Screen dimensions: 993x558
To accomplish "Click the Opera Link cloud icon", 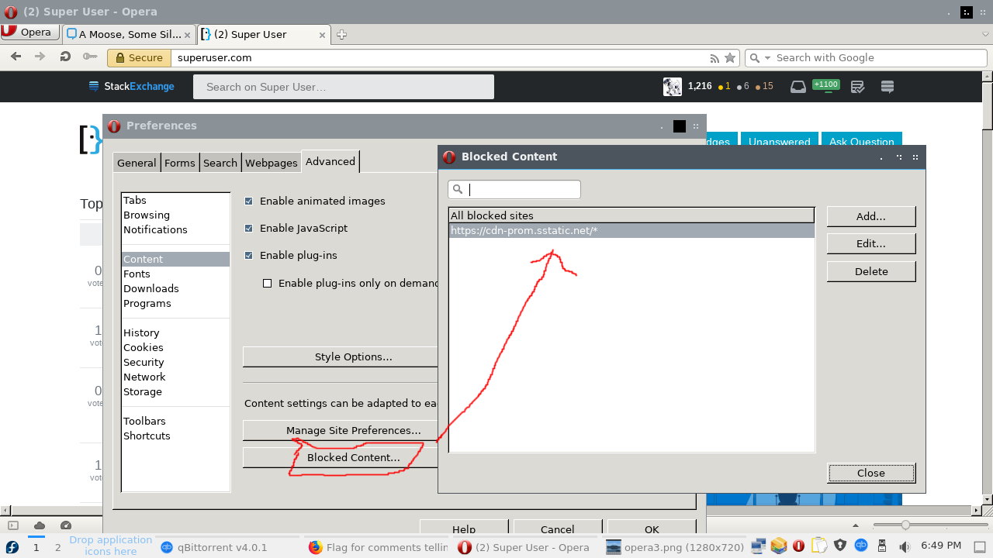I will point(40,525).
